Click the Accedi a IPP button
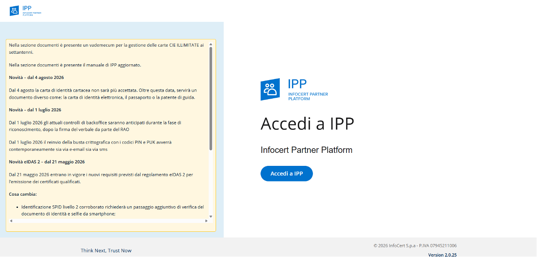 point(287,173)
